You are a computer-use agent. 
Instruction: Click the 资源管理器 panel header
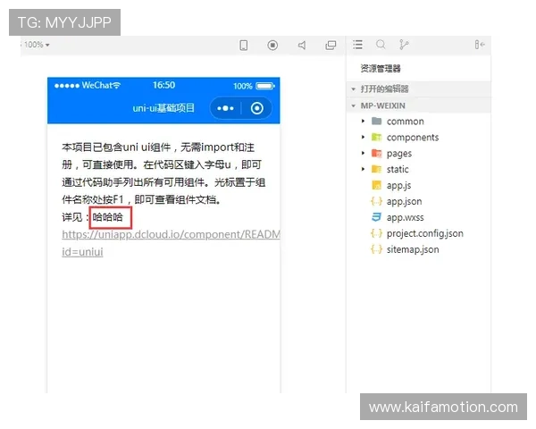point(381,69)
